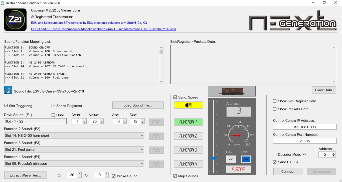Image resolution: width=342 pixels, height=182 pixels.
Task: Increase the Acc spinner value
Action: pos(125,120)
